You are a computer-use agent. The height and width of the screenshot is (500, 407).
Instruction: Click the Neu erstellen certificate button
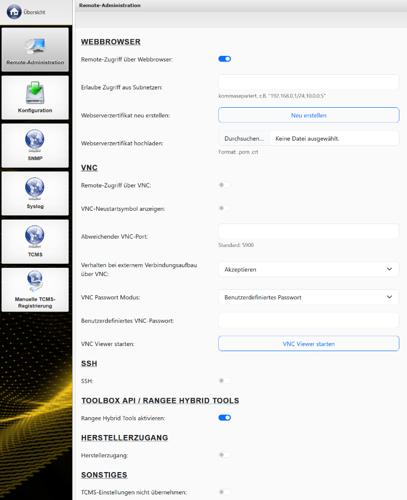coord(308,115)
